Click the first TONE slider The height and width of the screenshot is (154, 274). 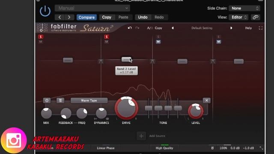[149, 108]
